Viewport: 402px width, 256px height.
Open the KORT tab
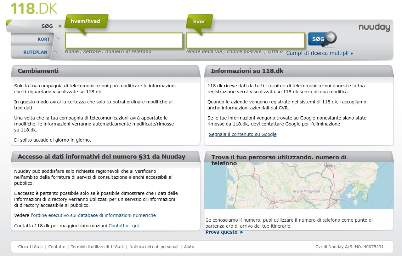pyautogui.click(x=44, y=39)
